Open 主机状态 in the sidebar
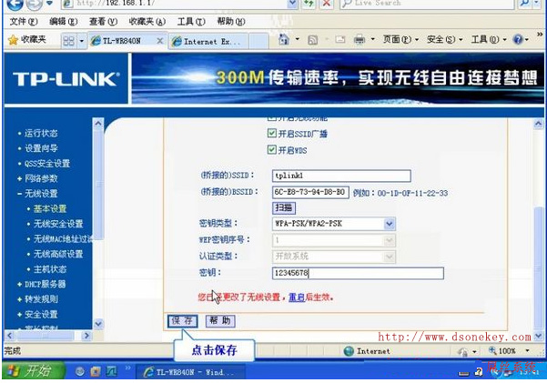The width and height of the screenshot is (547, 383). click(x=50, y=269)
